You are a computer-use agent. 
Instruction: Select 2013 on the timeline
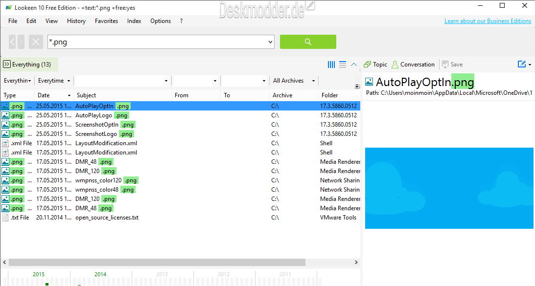(162, 274)
